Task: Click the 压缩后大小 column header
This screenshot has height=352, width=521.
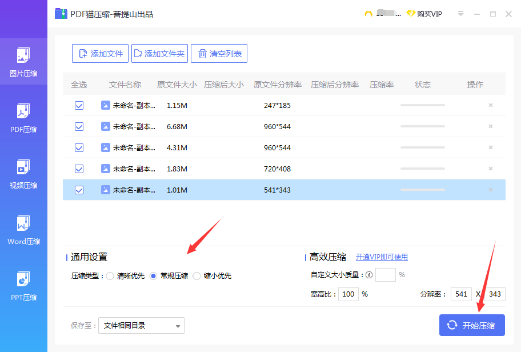Action: click(224, 85)
